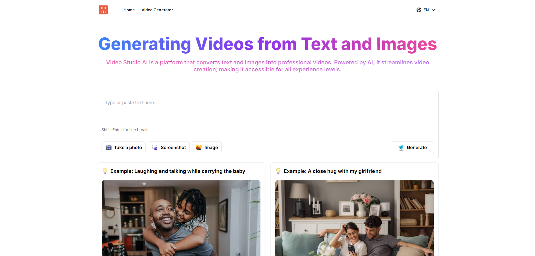Expand the language chevron arrow
Screen dimensions: 535x256
pyautogui.click(x=433, y=10)
